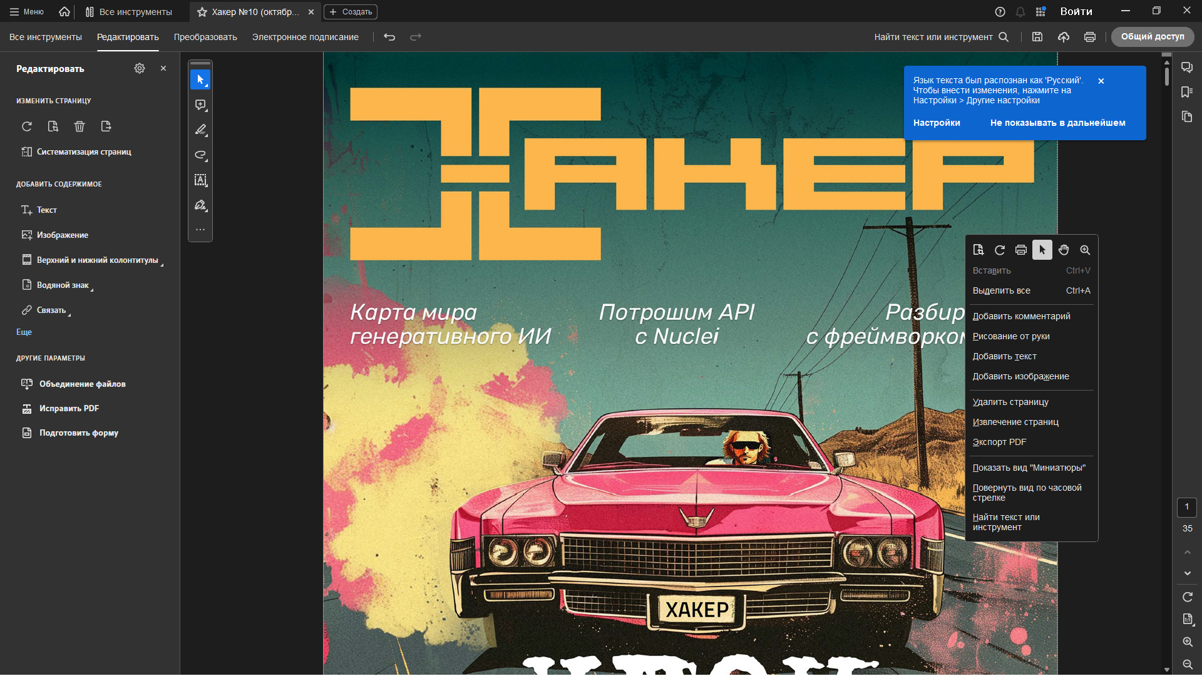This screenshot has height=676, width=1202.
Task: Open Систематизация страниц
Action: tap(76, 151)
